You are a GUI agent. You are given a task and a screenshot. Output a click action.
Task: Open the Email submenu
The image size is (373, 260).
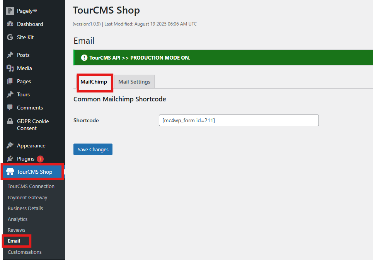[x=14, y=241]
